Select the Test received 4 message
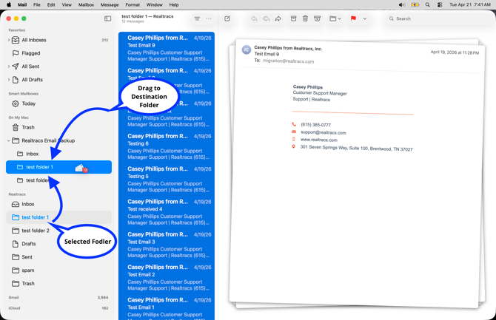This screenshot has height=320, width=496. (167, 212)
